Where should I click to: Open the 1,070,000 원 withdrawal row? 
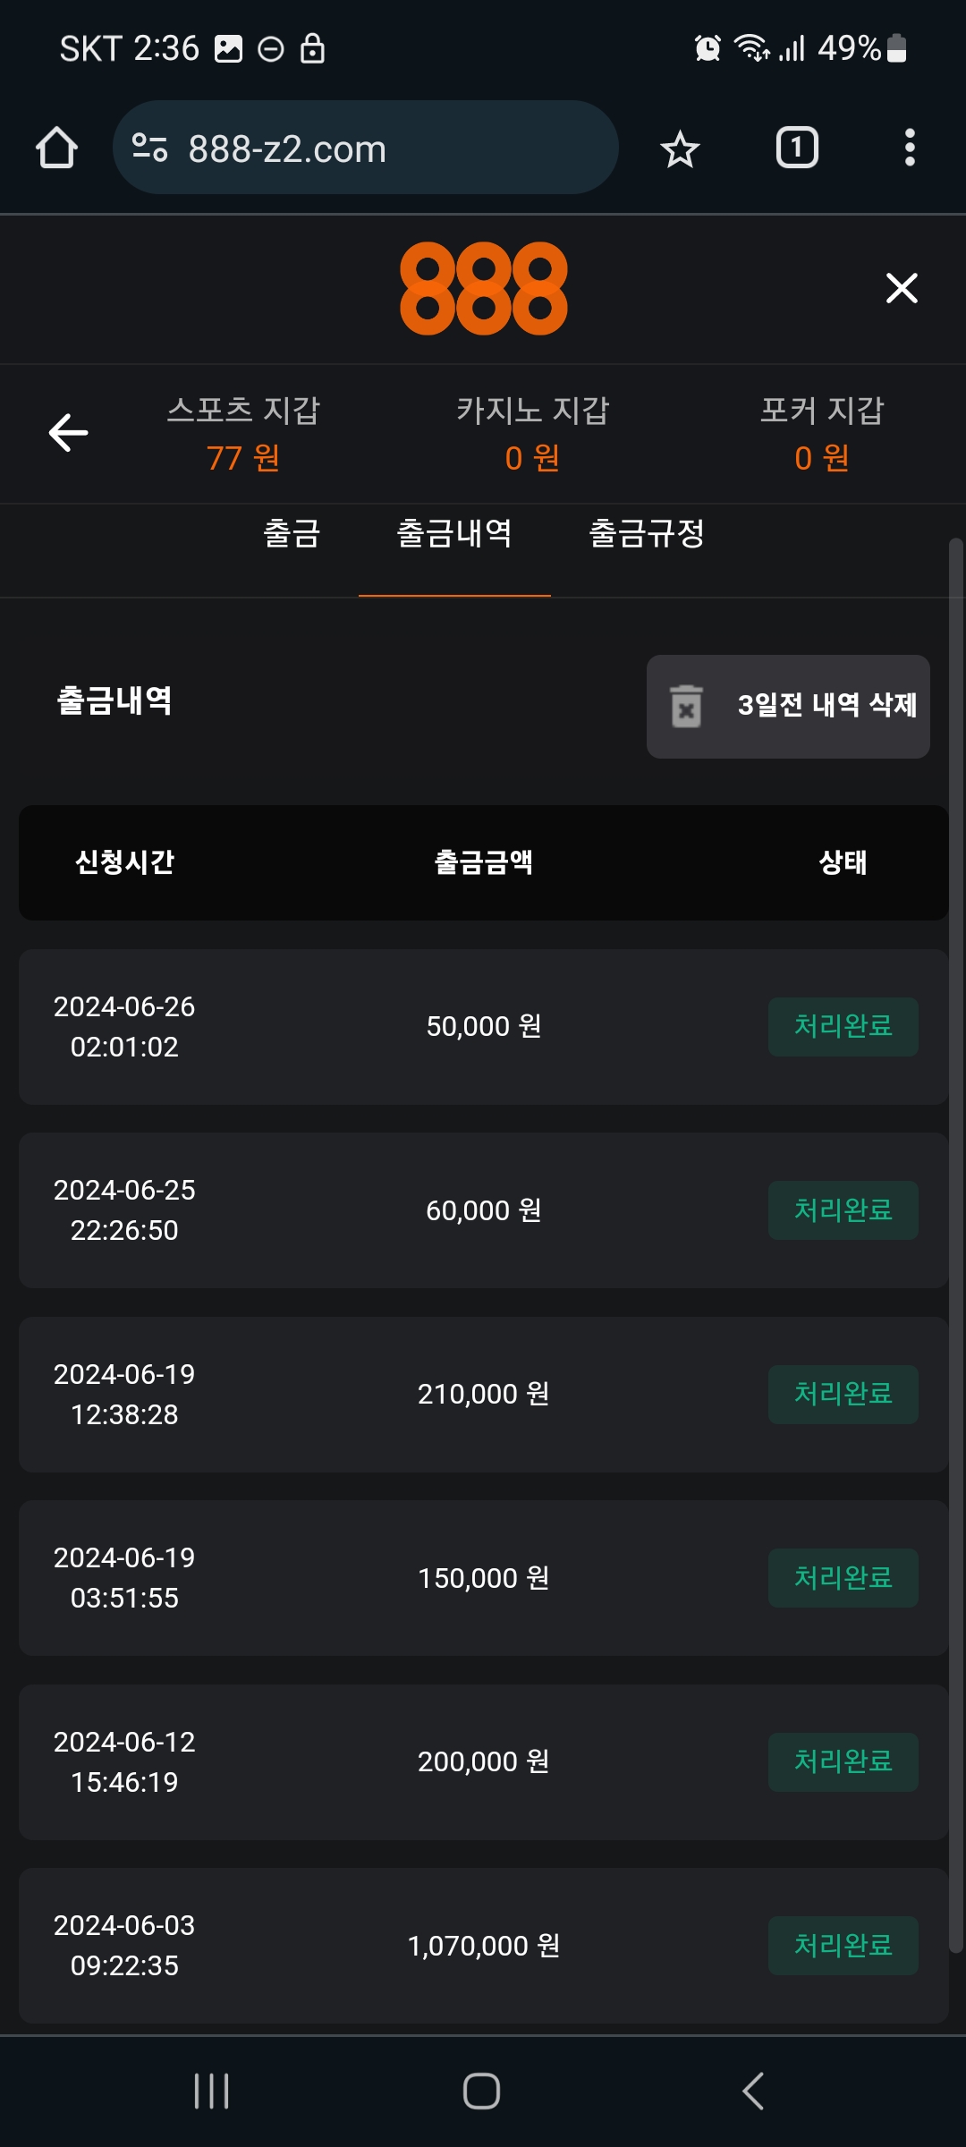(483, 1946)
